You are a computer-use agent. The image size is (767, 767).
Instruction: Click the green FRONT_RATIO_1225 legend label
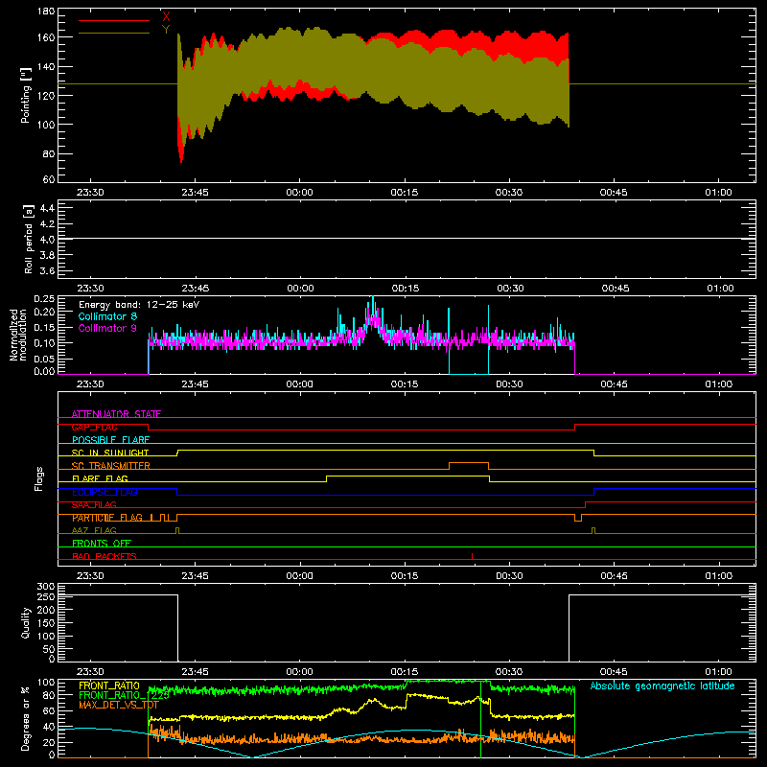tap(124, 695)
